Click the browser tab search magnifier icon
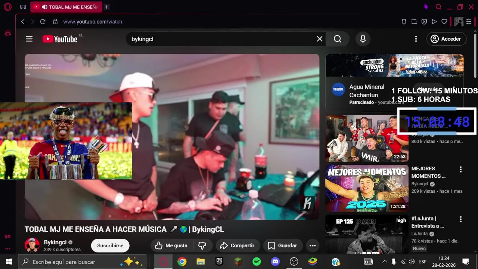This screenshot has height=269, width=478. [x=439, y=7]
